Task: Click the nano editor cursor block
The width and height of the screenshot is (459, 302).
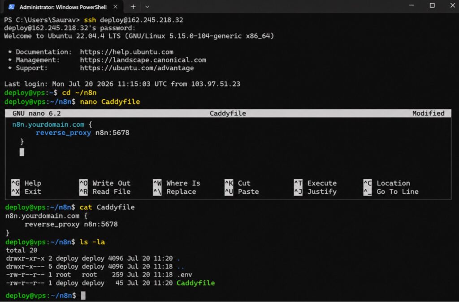Action: 22,152
